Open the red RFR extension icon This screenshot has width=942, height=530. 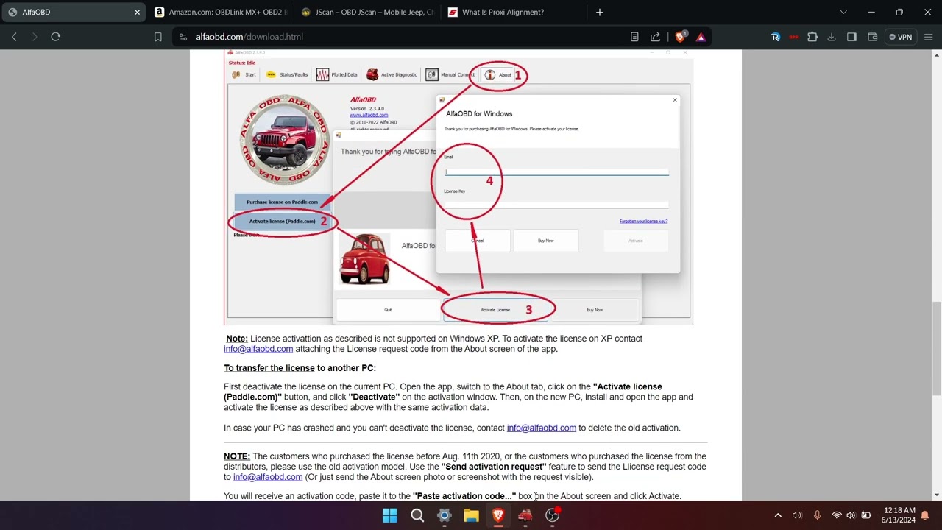[793, 37]
